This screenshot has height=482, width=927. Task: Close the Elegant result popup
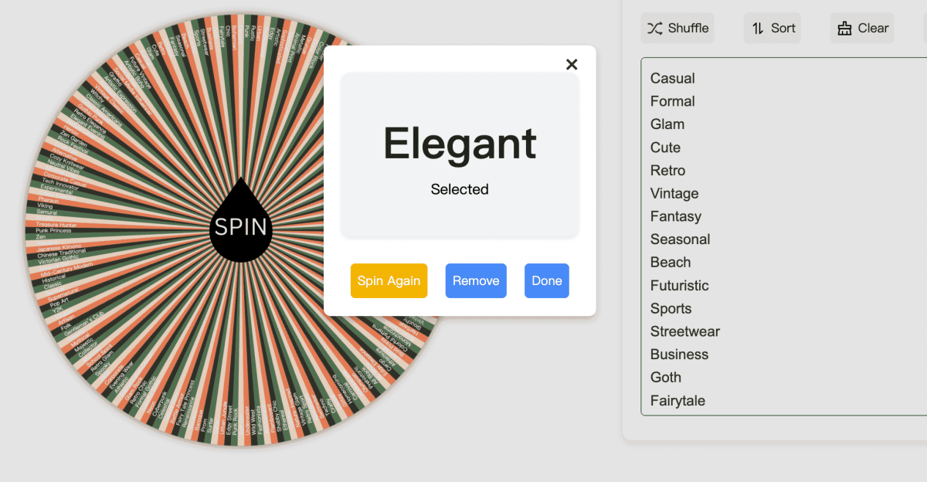[x=572, y=64]
